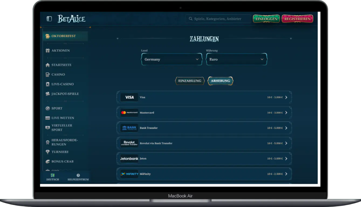Select the Oktoberfest menu label

click(64, 36)
